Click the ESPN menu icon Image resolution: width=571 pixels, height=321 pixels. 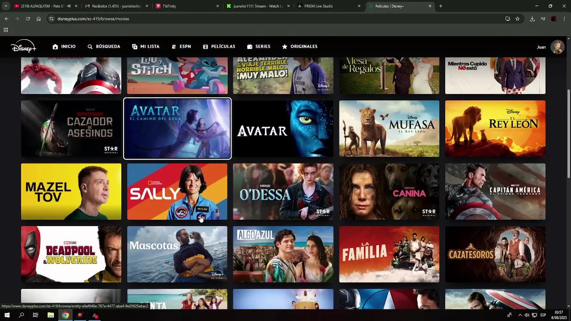coord(174,46)
